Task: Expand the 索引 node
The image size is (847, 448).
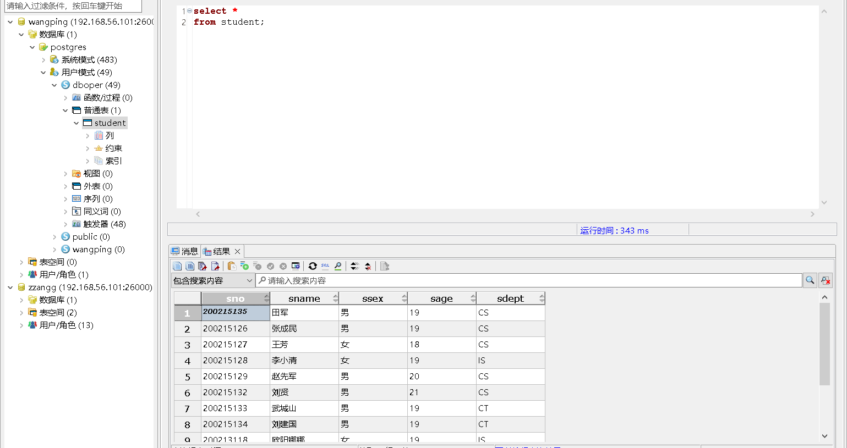Action: (87, 161)
